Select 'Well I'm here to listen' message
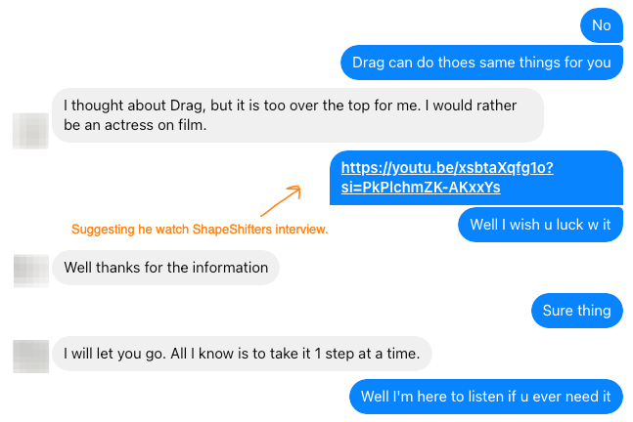The height and width of the screenshot is (422, 633). pos(486,397)
